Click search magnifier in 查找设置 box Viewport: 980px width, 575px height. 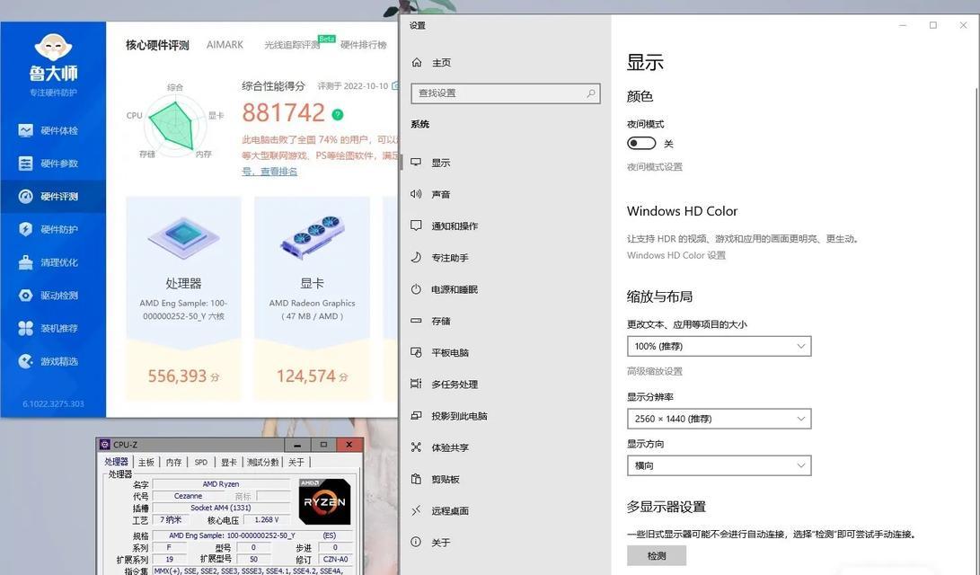[x=591, y=93]
